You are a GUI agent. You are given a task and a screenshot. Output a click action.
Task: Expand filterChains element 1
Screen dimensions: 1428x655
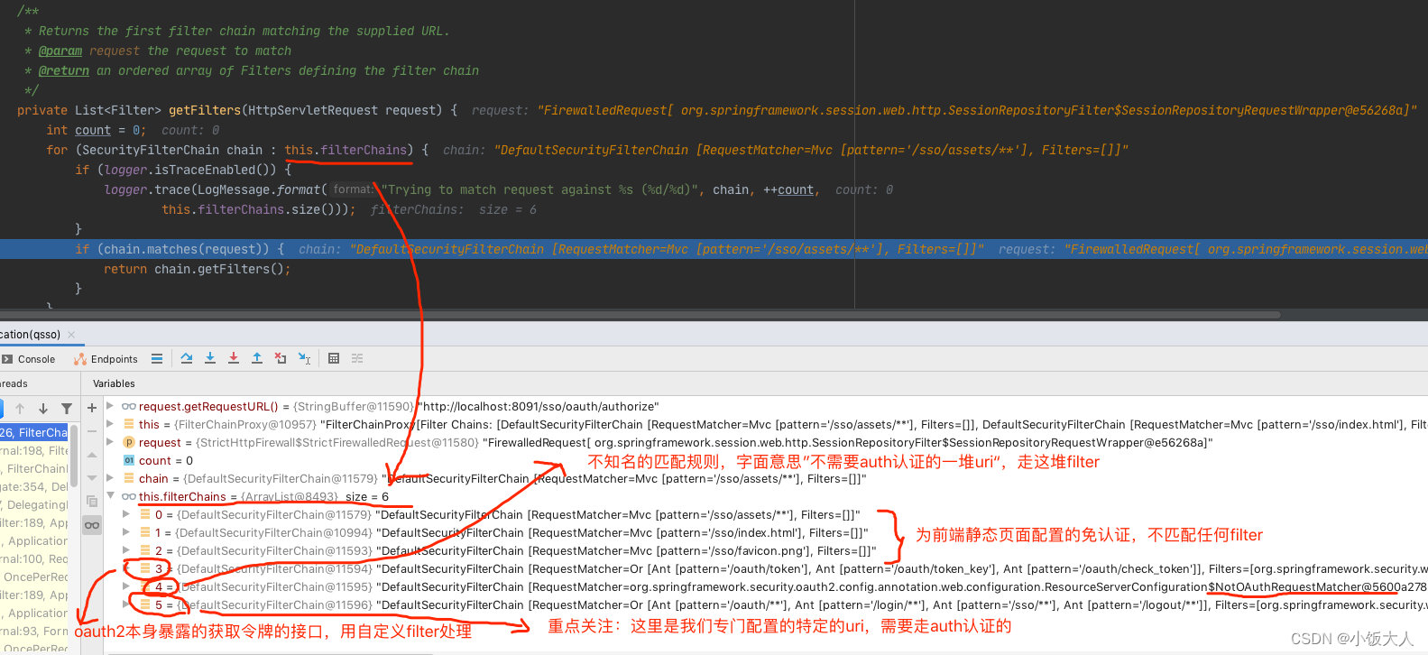point(126,532)
